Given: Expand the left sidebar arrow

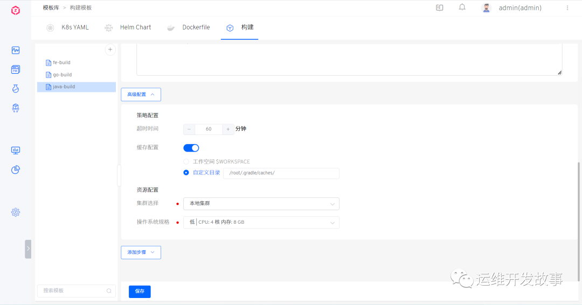Looking at the screenshot, I should pos(28,249).
